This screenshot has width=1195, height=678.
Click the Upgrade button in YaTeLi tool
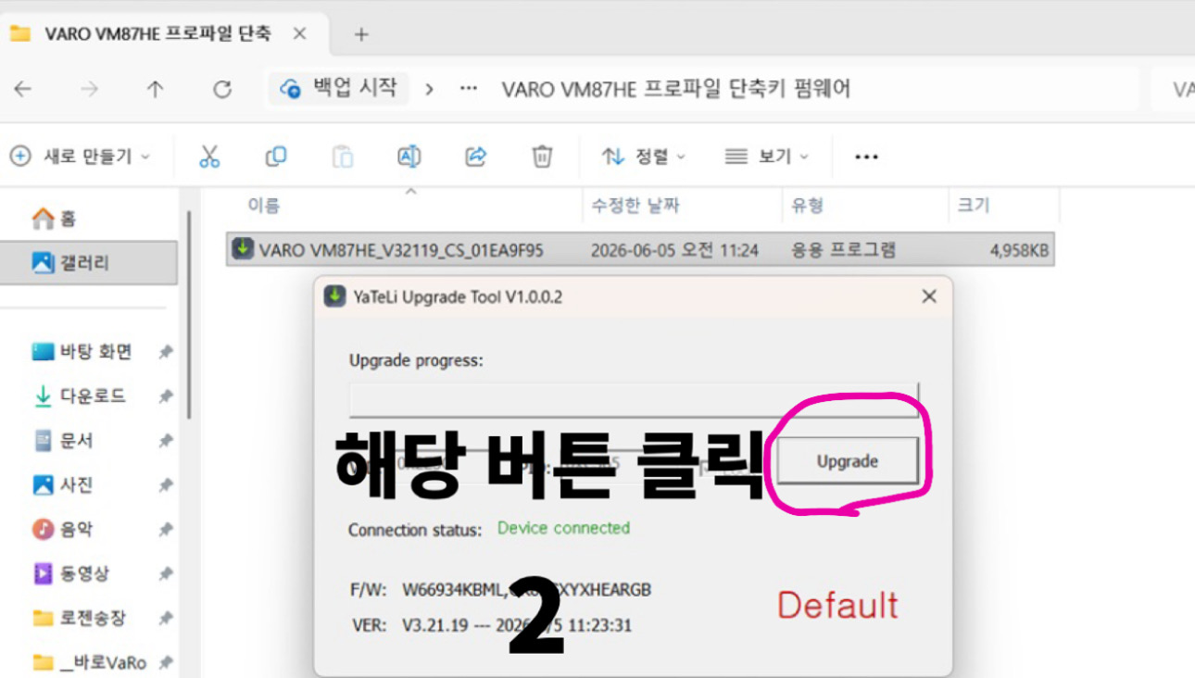[x=847, y=460]
